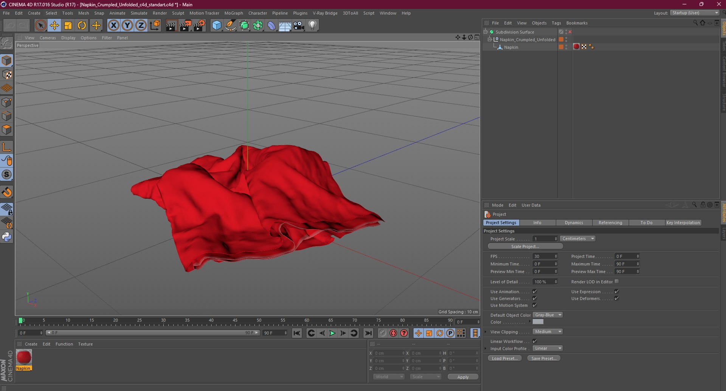Toggle Use Generators checkbox
Image resolution: width=726 pixels, height=391 pixels.
[535, 298]
